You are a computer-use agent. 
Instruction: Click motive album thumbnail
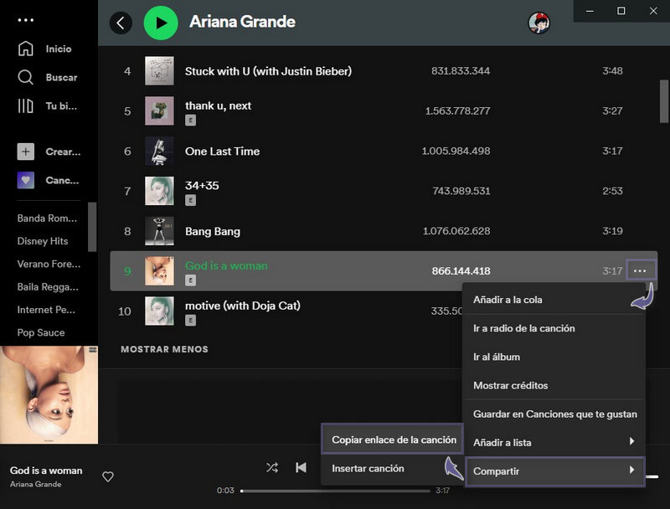click(159, 311)
